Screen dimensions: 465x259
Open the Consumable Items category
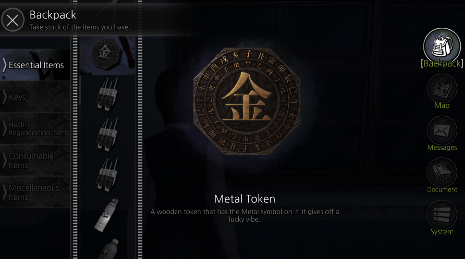35,160
